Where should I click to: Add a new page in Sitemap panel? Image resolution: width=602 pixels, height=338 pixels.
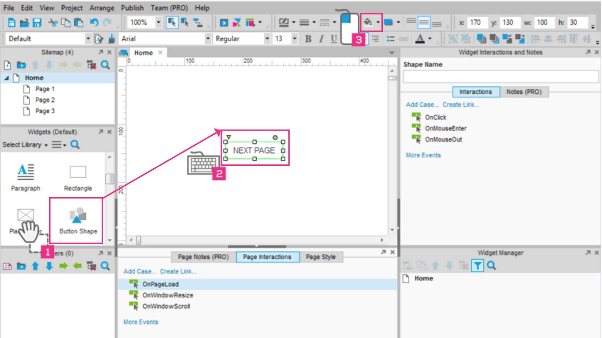click(x=7, y=65)
